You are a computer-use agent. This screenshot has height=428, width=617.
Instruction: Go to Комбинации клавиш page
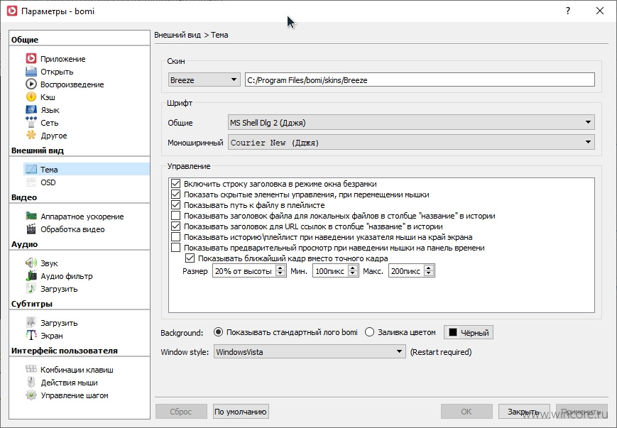point(77,370)
